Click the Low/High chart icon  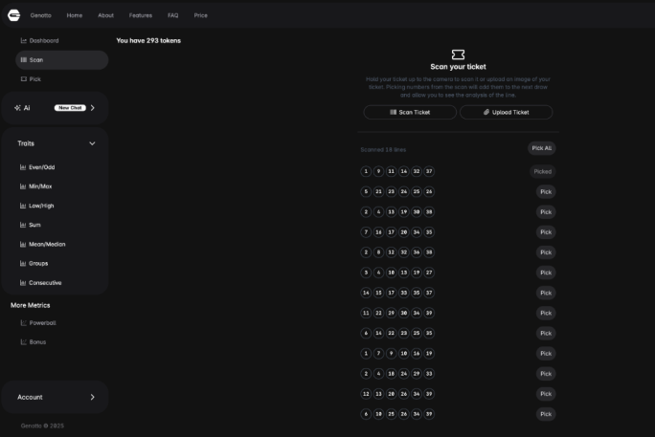click(23, 206)
